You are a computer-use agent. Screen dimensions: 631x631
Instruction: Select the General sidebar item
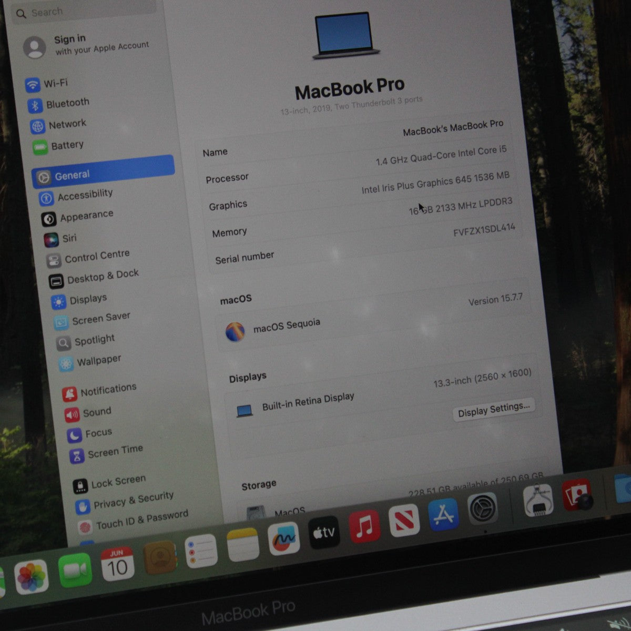point(103,171)
